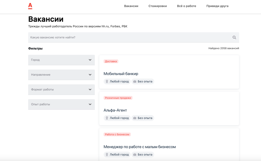Click the search magnifier icon

pos(234,37)
